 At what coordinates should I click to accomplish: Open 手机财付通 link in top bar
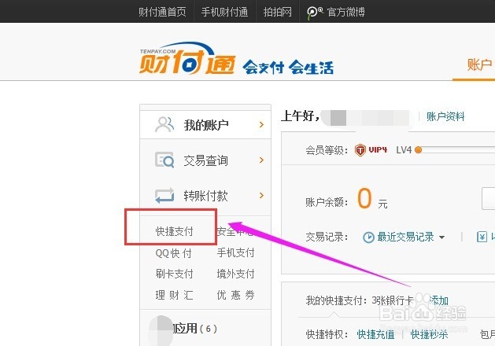point(224,12)
